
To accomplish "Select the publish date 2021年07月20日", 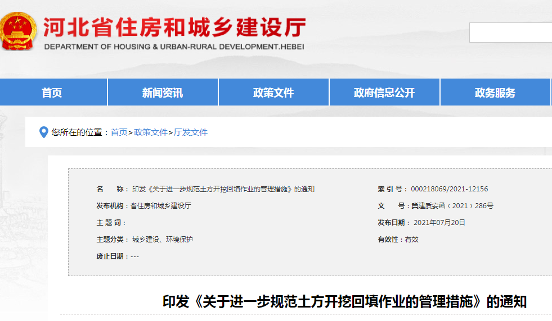I will [439, 223].
